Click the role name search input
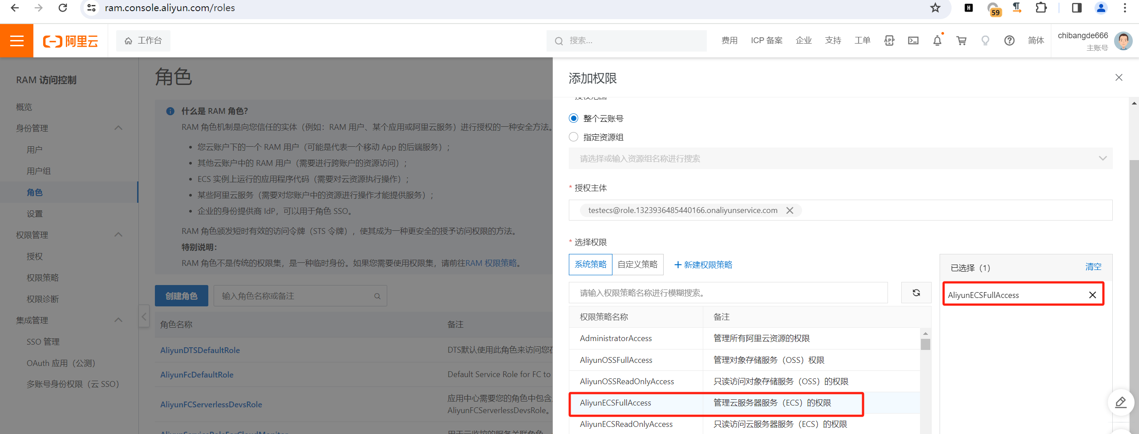The width and height of the screenshot is (1139, 434). [300, 296]
